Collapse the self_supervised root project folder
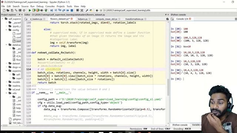The height and width of the screenshot is (133, 237). [x=3, y=19]
